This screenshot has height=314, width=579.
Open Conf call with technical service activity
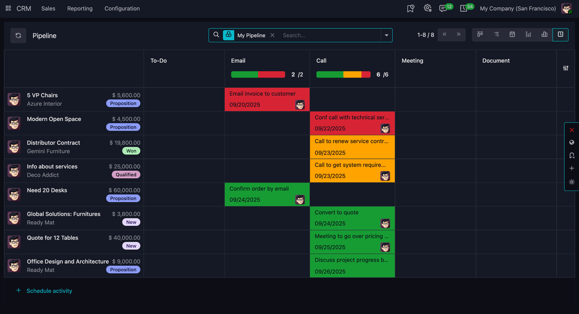[352, 123]
